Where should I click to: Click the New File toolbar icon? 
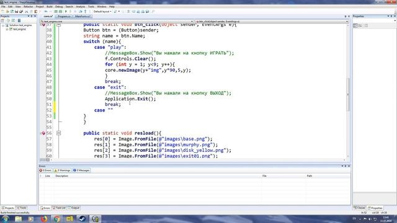2,12
